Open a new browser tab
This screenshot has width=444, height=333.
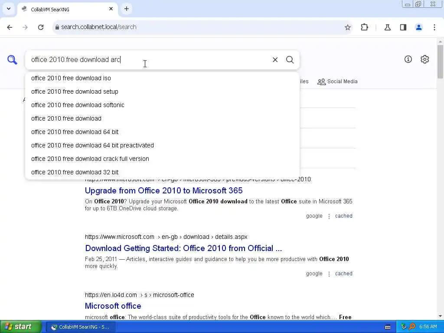click(x=127, y=9)
